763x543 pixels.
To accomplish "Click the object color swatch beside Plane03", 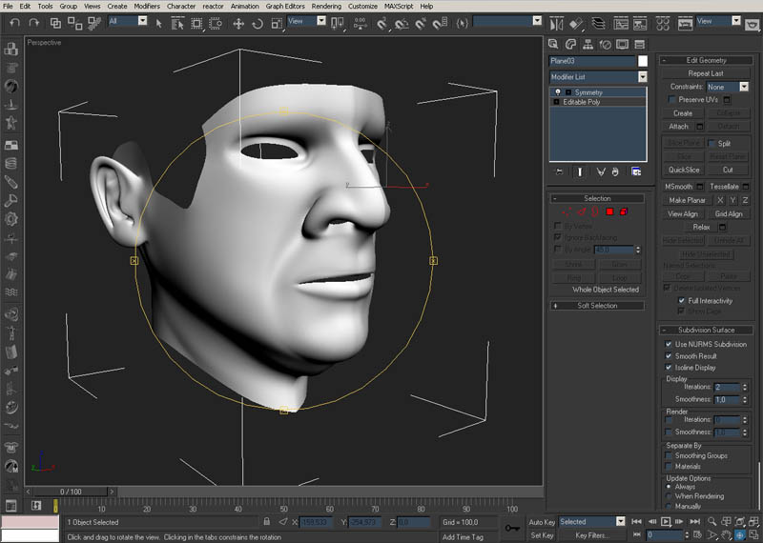I will click(642, 61).
